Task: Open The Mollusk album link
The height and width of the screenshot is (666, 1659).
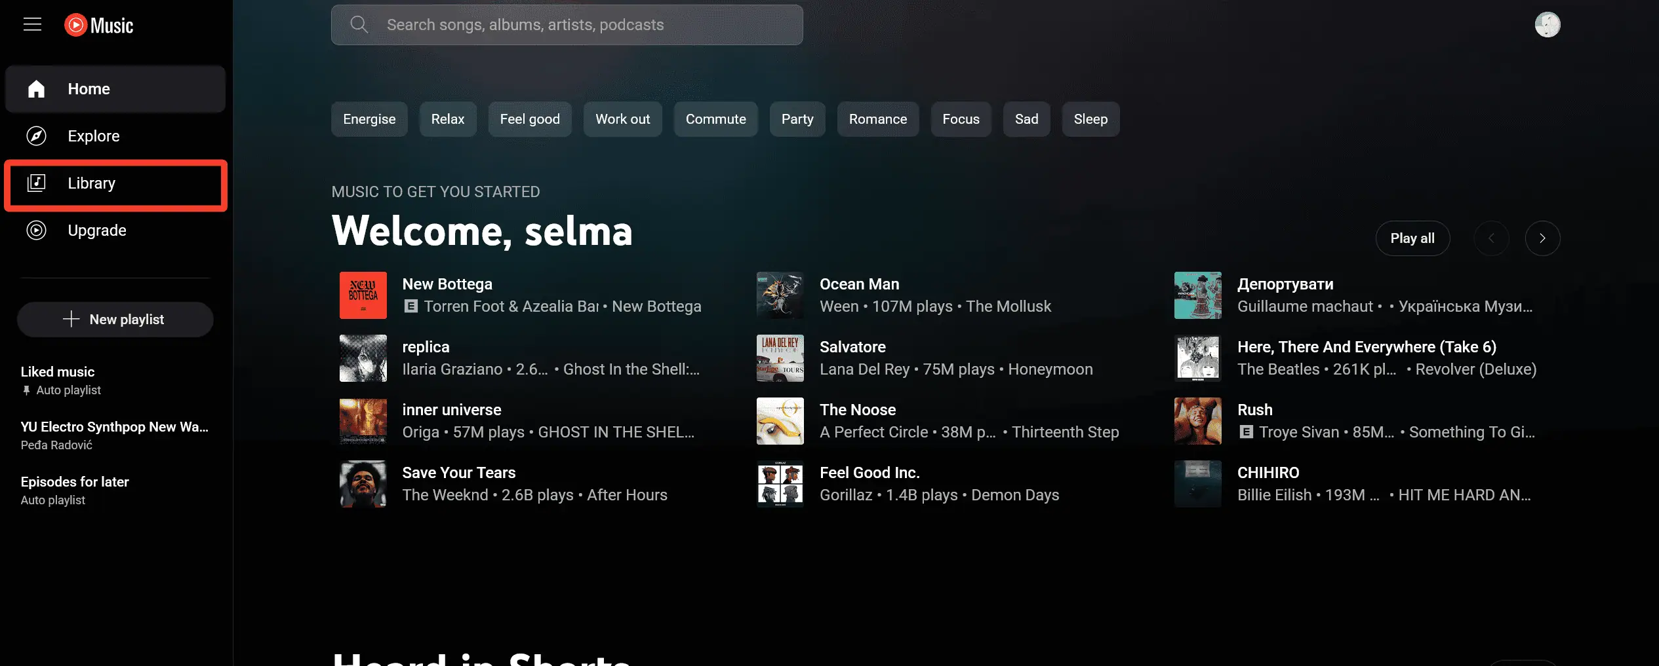Action: coord(1009,306)
